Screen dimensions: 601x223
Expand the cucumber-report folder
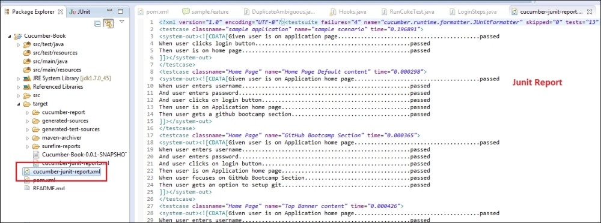[x=27, y=113]
